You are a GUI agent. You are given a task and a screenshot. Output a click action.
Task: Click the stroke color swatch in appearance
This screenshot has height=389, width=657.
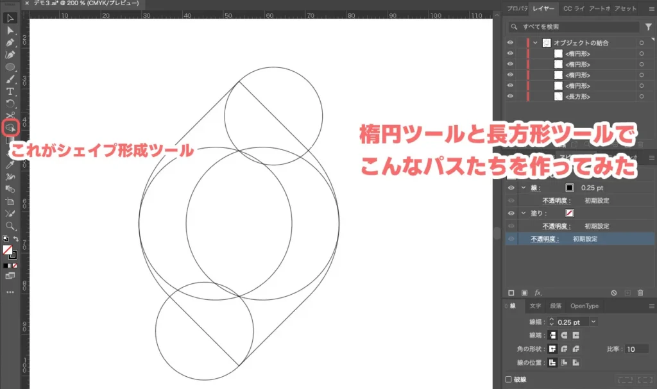coord(569,188)
